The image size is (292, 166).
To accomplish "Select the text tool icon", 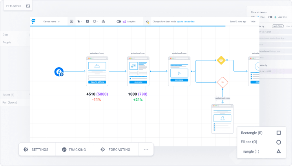I will click(88, 21).
